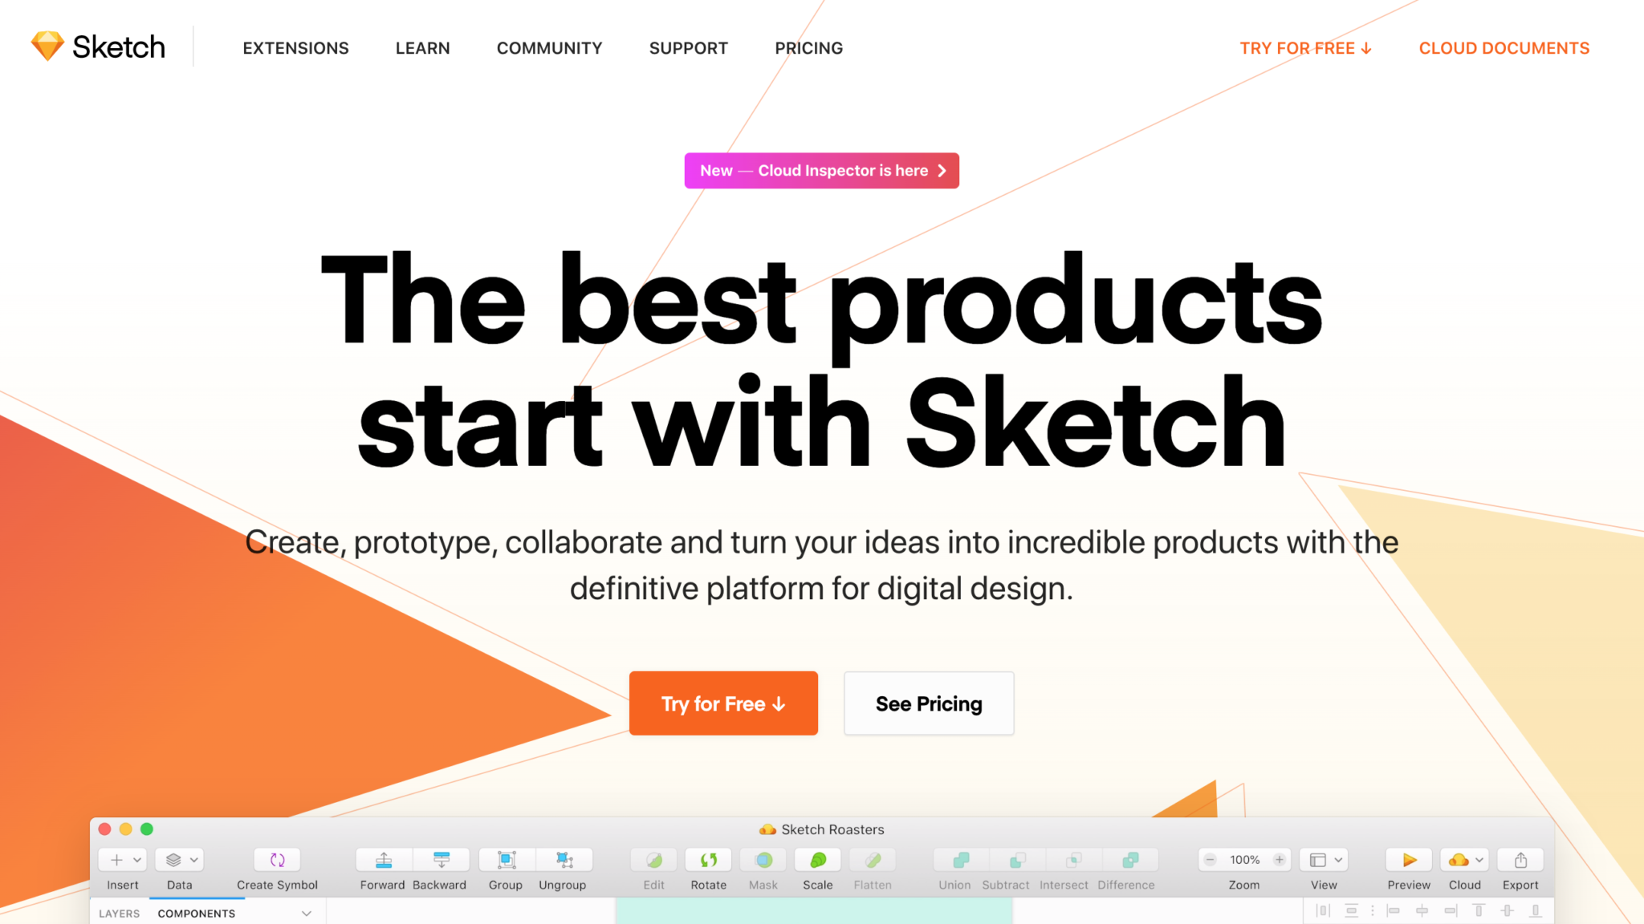Click the Cloud Inspector announcement banner
This screenshot has width=1644, height=924.
tap(821, 170)
